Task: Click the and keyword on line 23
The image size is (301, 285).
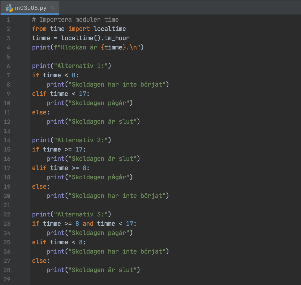Action: tap(88, 224)
